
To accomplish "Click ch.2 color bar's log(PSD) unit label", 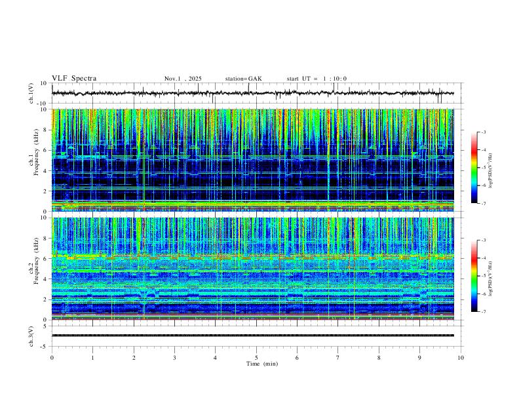I will click(x=490, y=278).
